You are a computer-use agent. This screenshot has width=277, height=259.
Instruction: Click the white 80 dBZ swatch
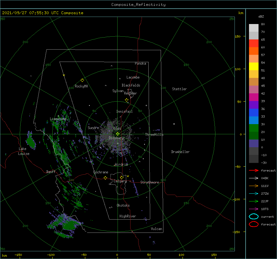(254, 28)
